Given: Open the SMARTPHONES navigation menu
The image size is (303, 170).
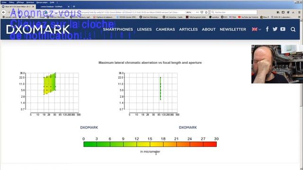Looking at the screenshot, I should [118, 29].
